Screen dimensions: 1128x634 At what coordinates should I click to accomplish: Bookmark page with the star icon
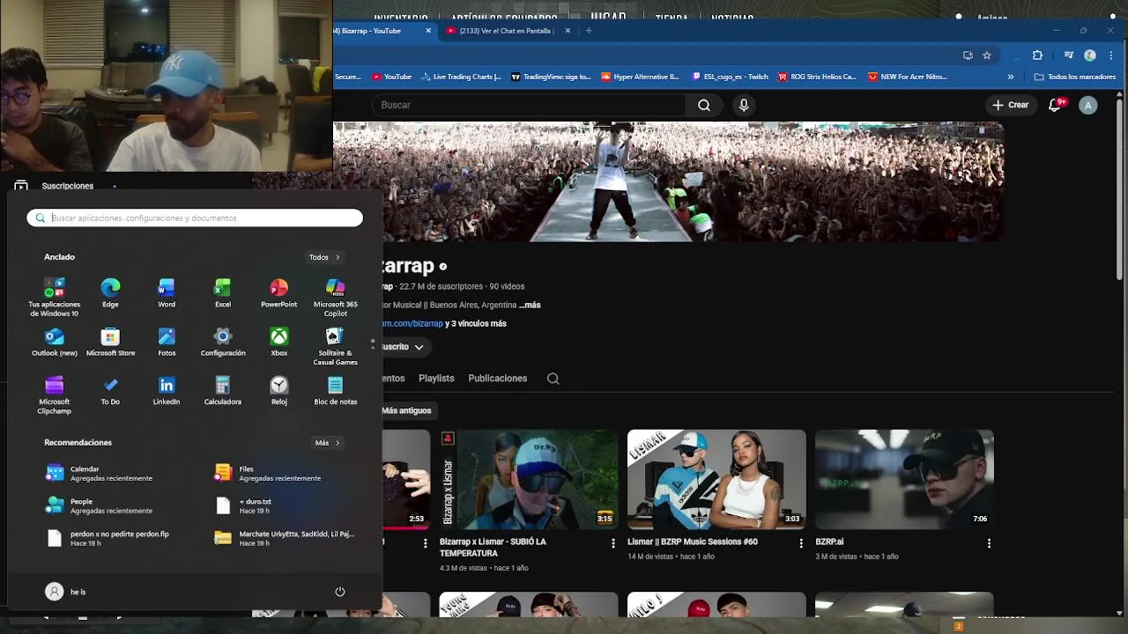pos(987,55)
